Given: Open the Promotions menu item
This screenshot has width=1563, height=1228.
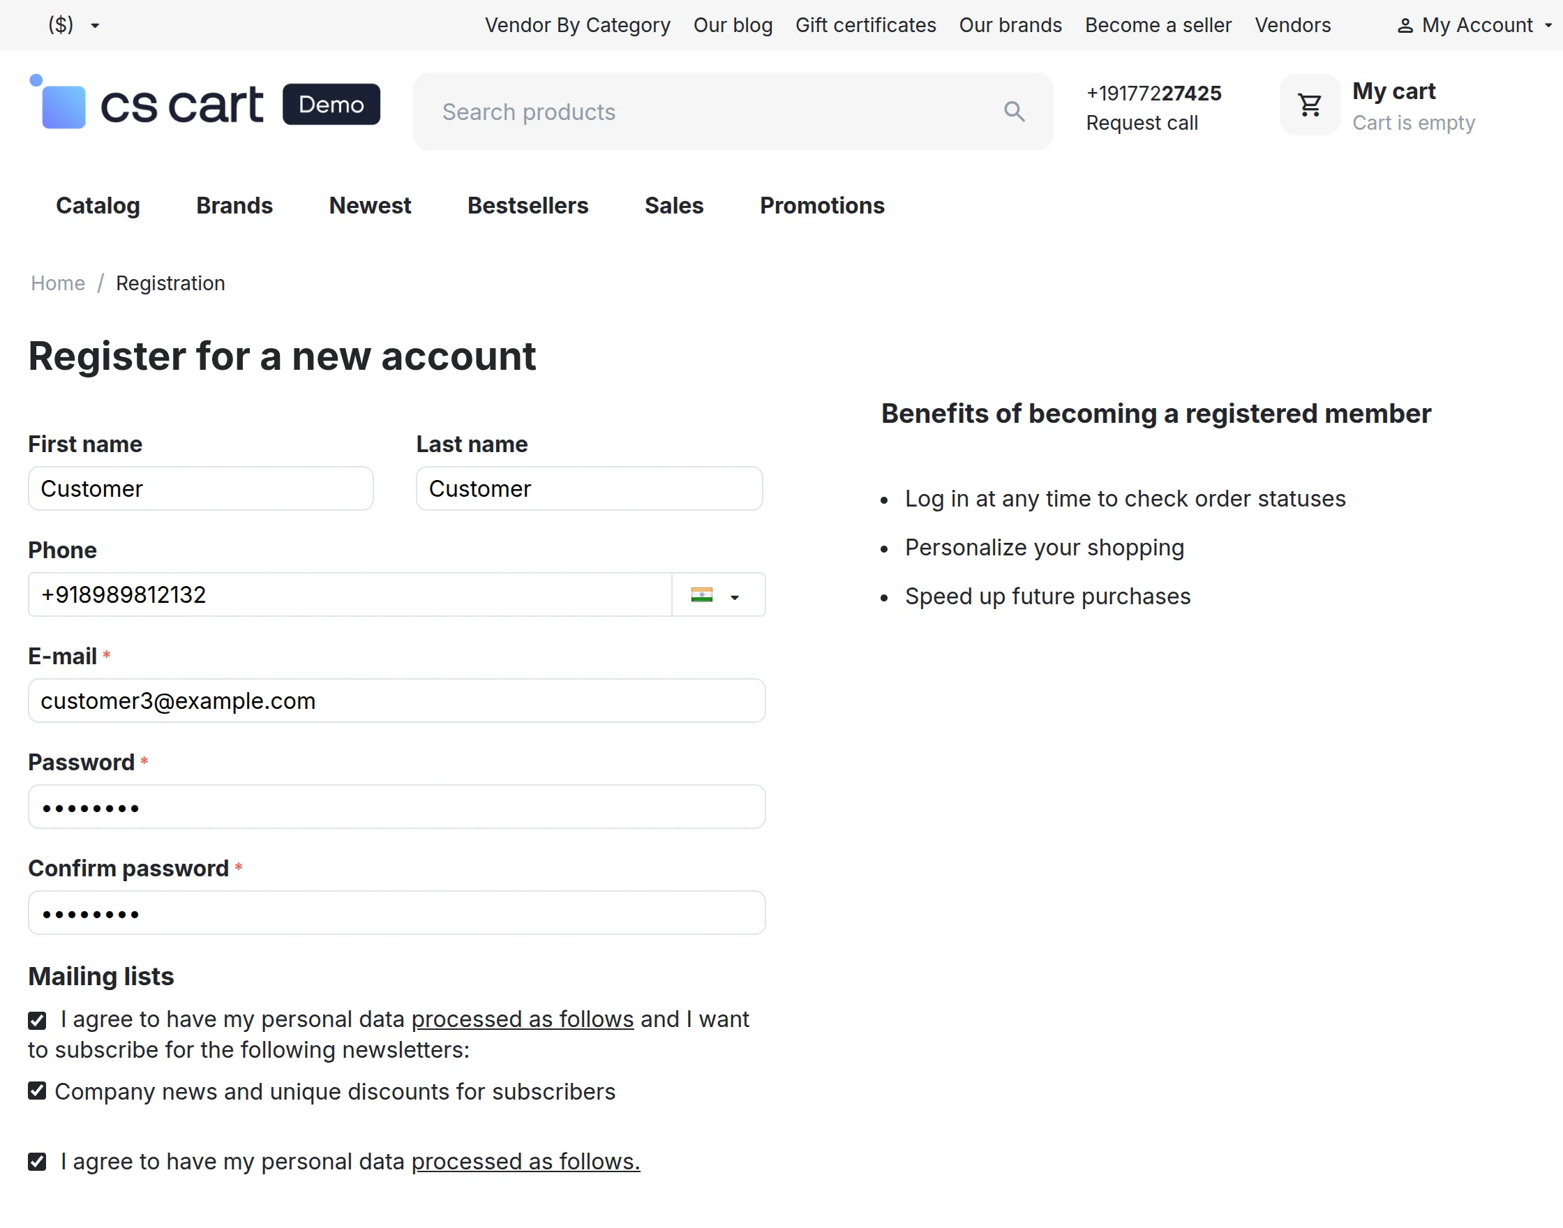Looking at the screenshot, I should pos(822,206).
